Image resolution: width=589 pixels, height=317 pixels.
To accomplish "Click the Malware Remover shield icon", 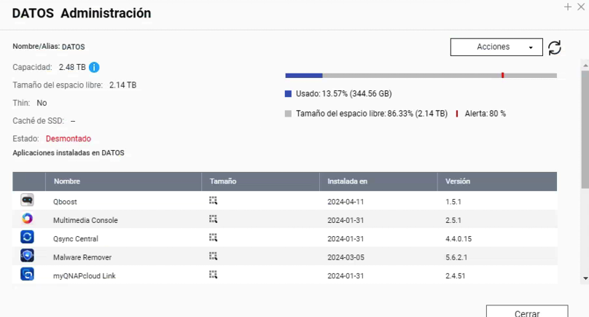I will coord(27,256).
